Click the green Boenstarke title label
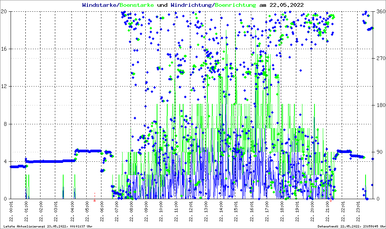This screenshot has width=386, height=229. coord(137,5)
